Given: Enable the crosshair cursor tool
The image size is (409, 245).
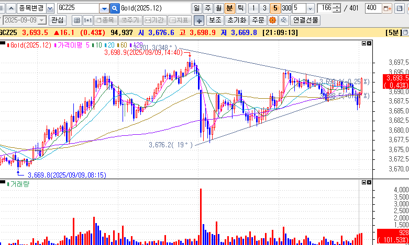Looking at the screenshot, I should (198, 20).
